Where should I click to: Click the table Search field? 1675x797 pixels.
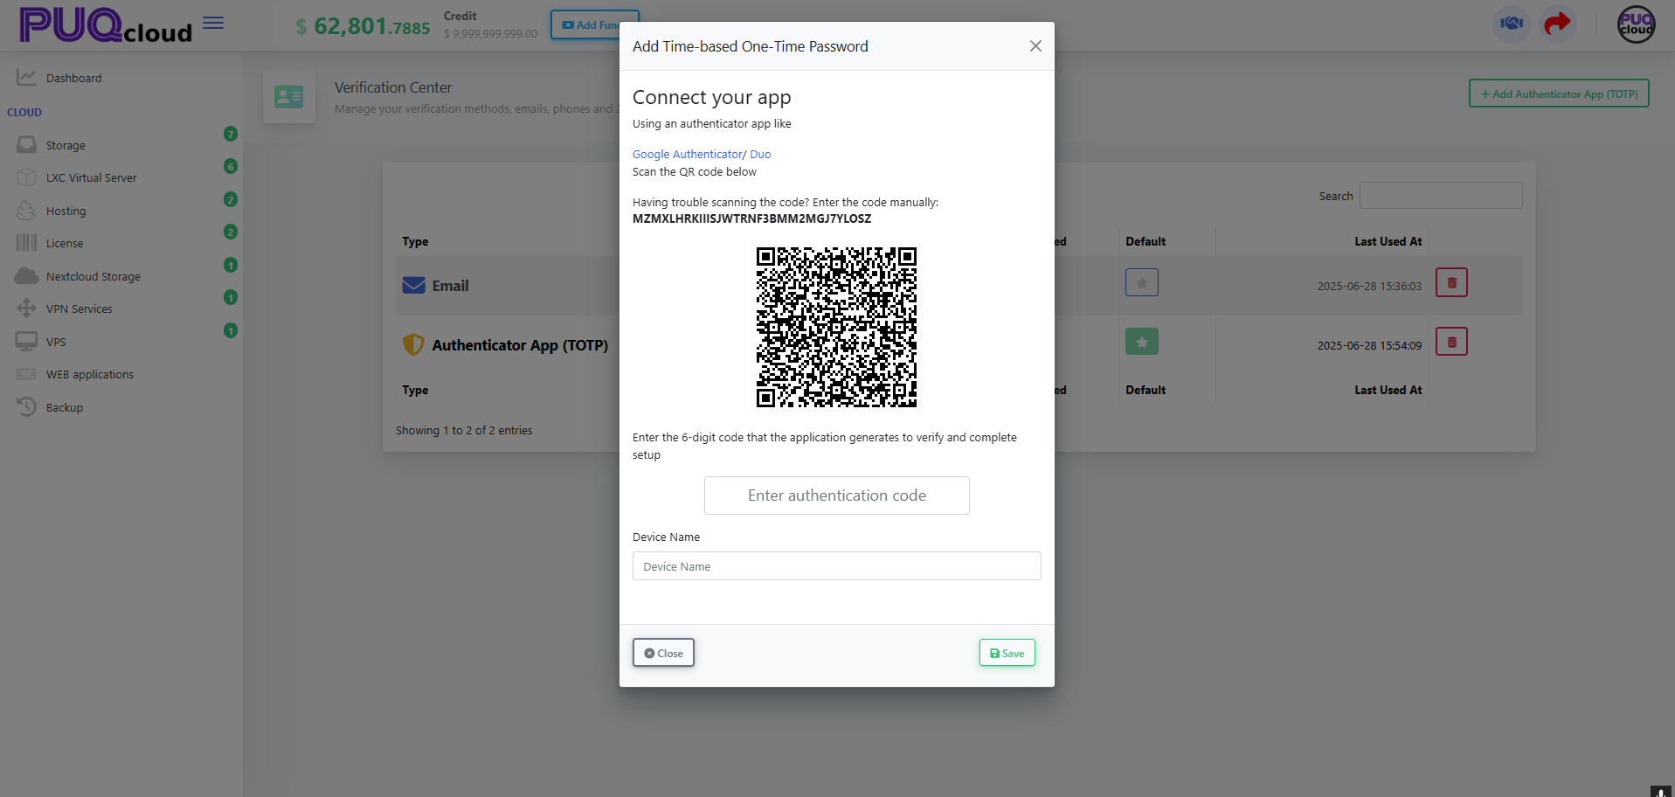tap(1441, 196)
